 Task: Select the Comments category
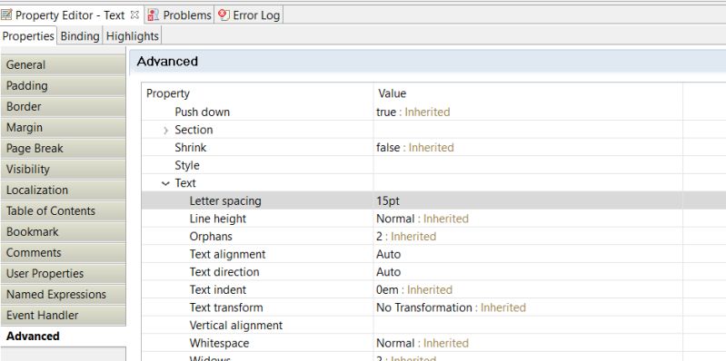[63, 253]
